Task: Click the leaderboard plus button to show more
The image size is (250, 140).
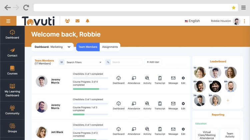Action: point(228,100)
